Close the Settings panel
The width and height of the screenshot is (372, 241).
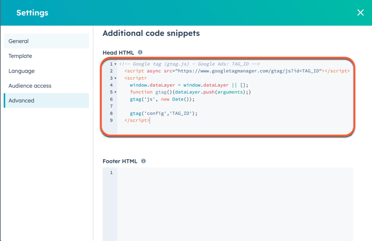click(x=360, y=13)
